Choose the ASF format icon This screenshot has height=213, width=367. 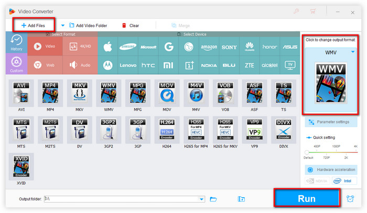click(x=254, y=93)
